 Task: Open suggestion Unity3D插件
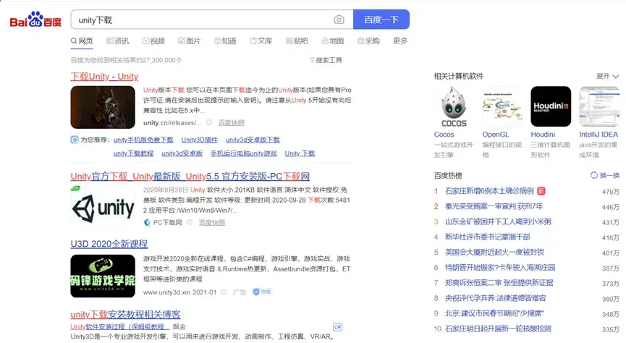(199, 140)
